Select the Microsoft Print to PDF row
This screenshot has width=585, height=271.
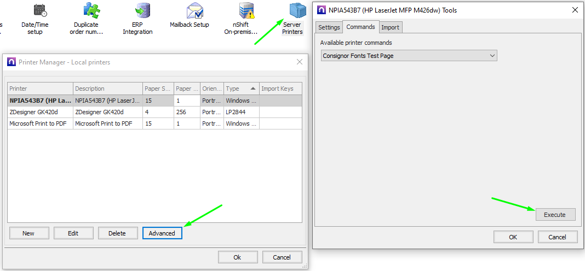[41, 123]
